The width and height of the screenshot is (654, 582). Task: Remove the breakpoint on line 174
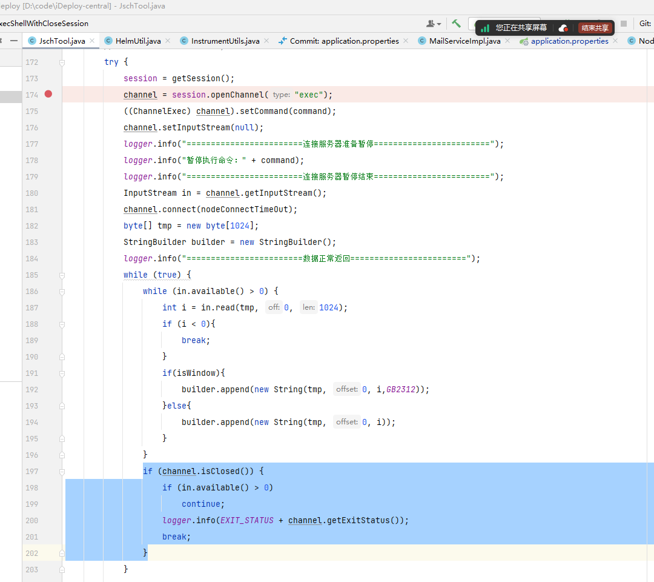[48, 94]
